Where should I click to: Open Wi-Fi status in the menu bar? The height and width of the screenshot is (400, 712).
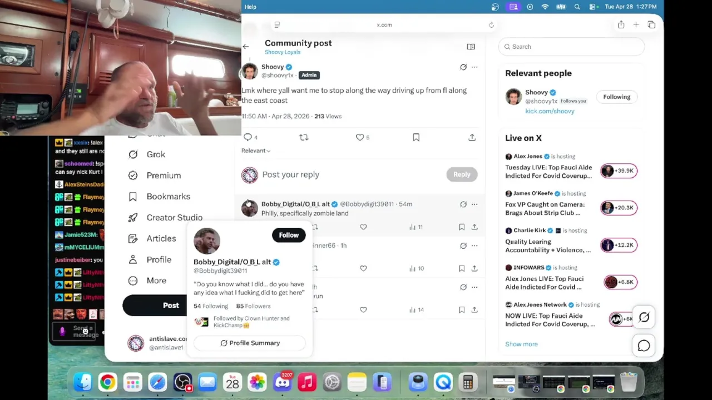(x=545, y=7)
